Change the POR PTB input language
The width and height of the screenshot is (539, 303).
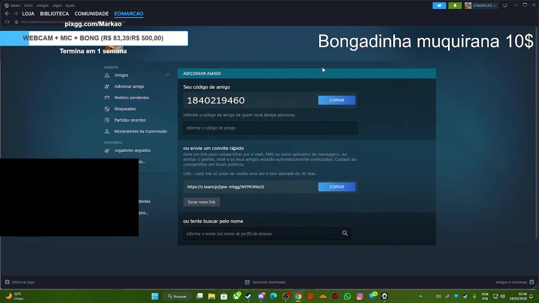pos(485,296)
